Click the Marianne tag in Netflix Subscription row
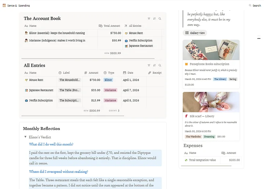 [110, 101]
